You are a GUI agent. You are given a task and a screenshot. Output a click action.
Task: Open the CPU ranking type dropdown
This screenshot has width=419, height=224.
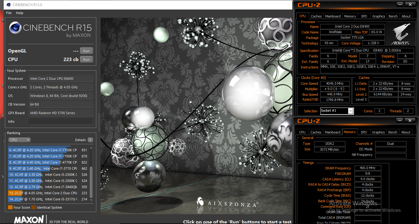[x=20, y=140]
